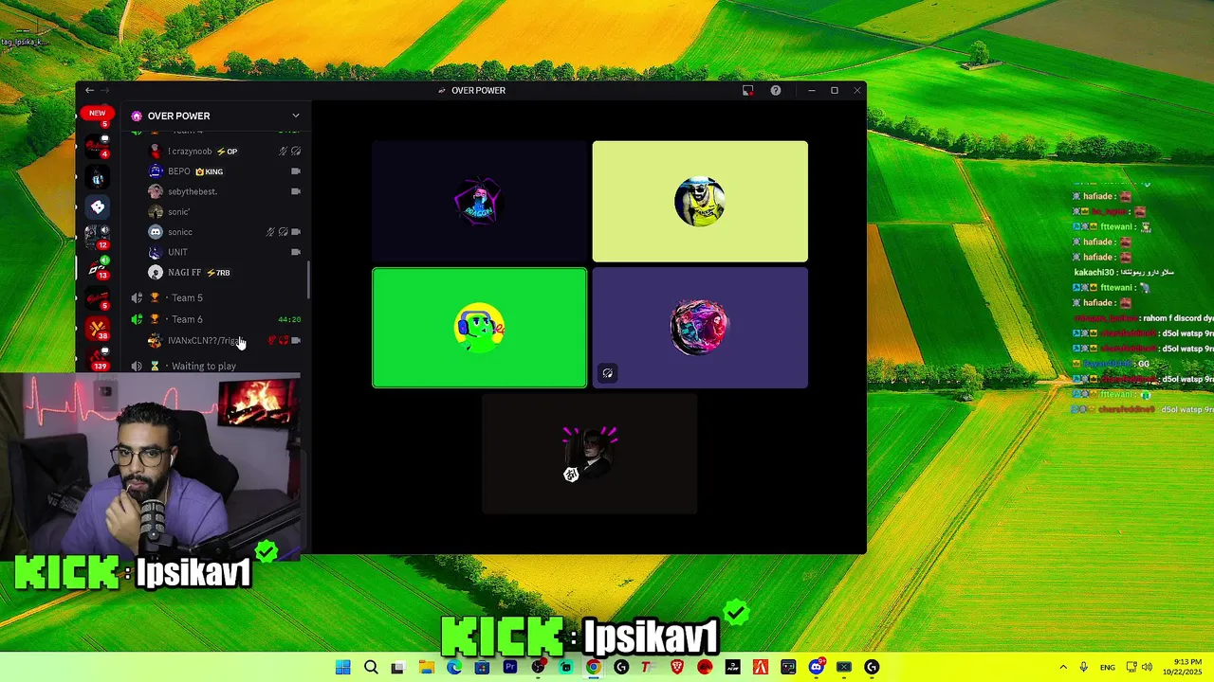Open the server icon with 38 badge
This screenshot has width=1214, height=682.
click(x=98, y=330)
